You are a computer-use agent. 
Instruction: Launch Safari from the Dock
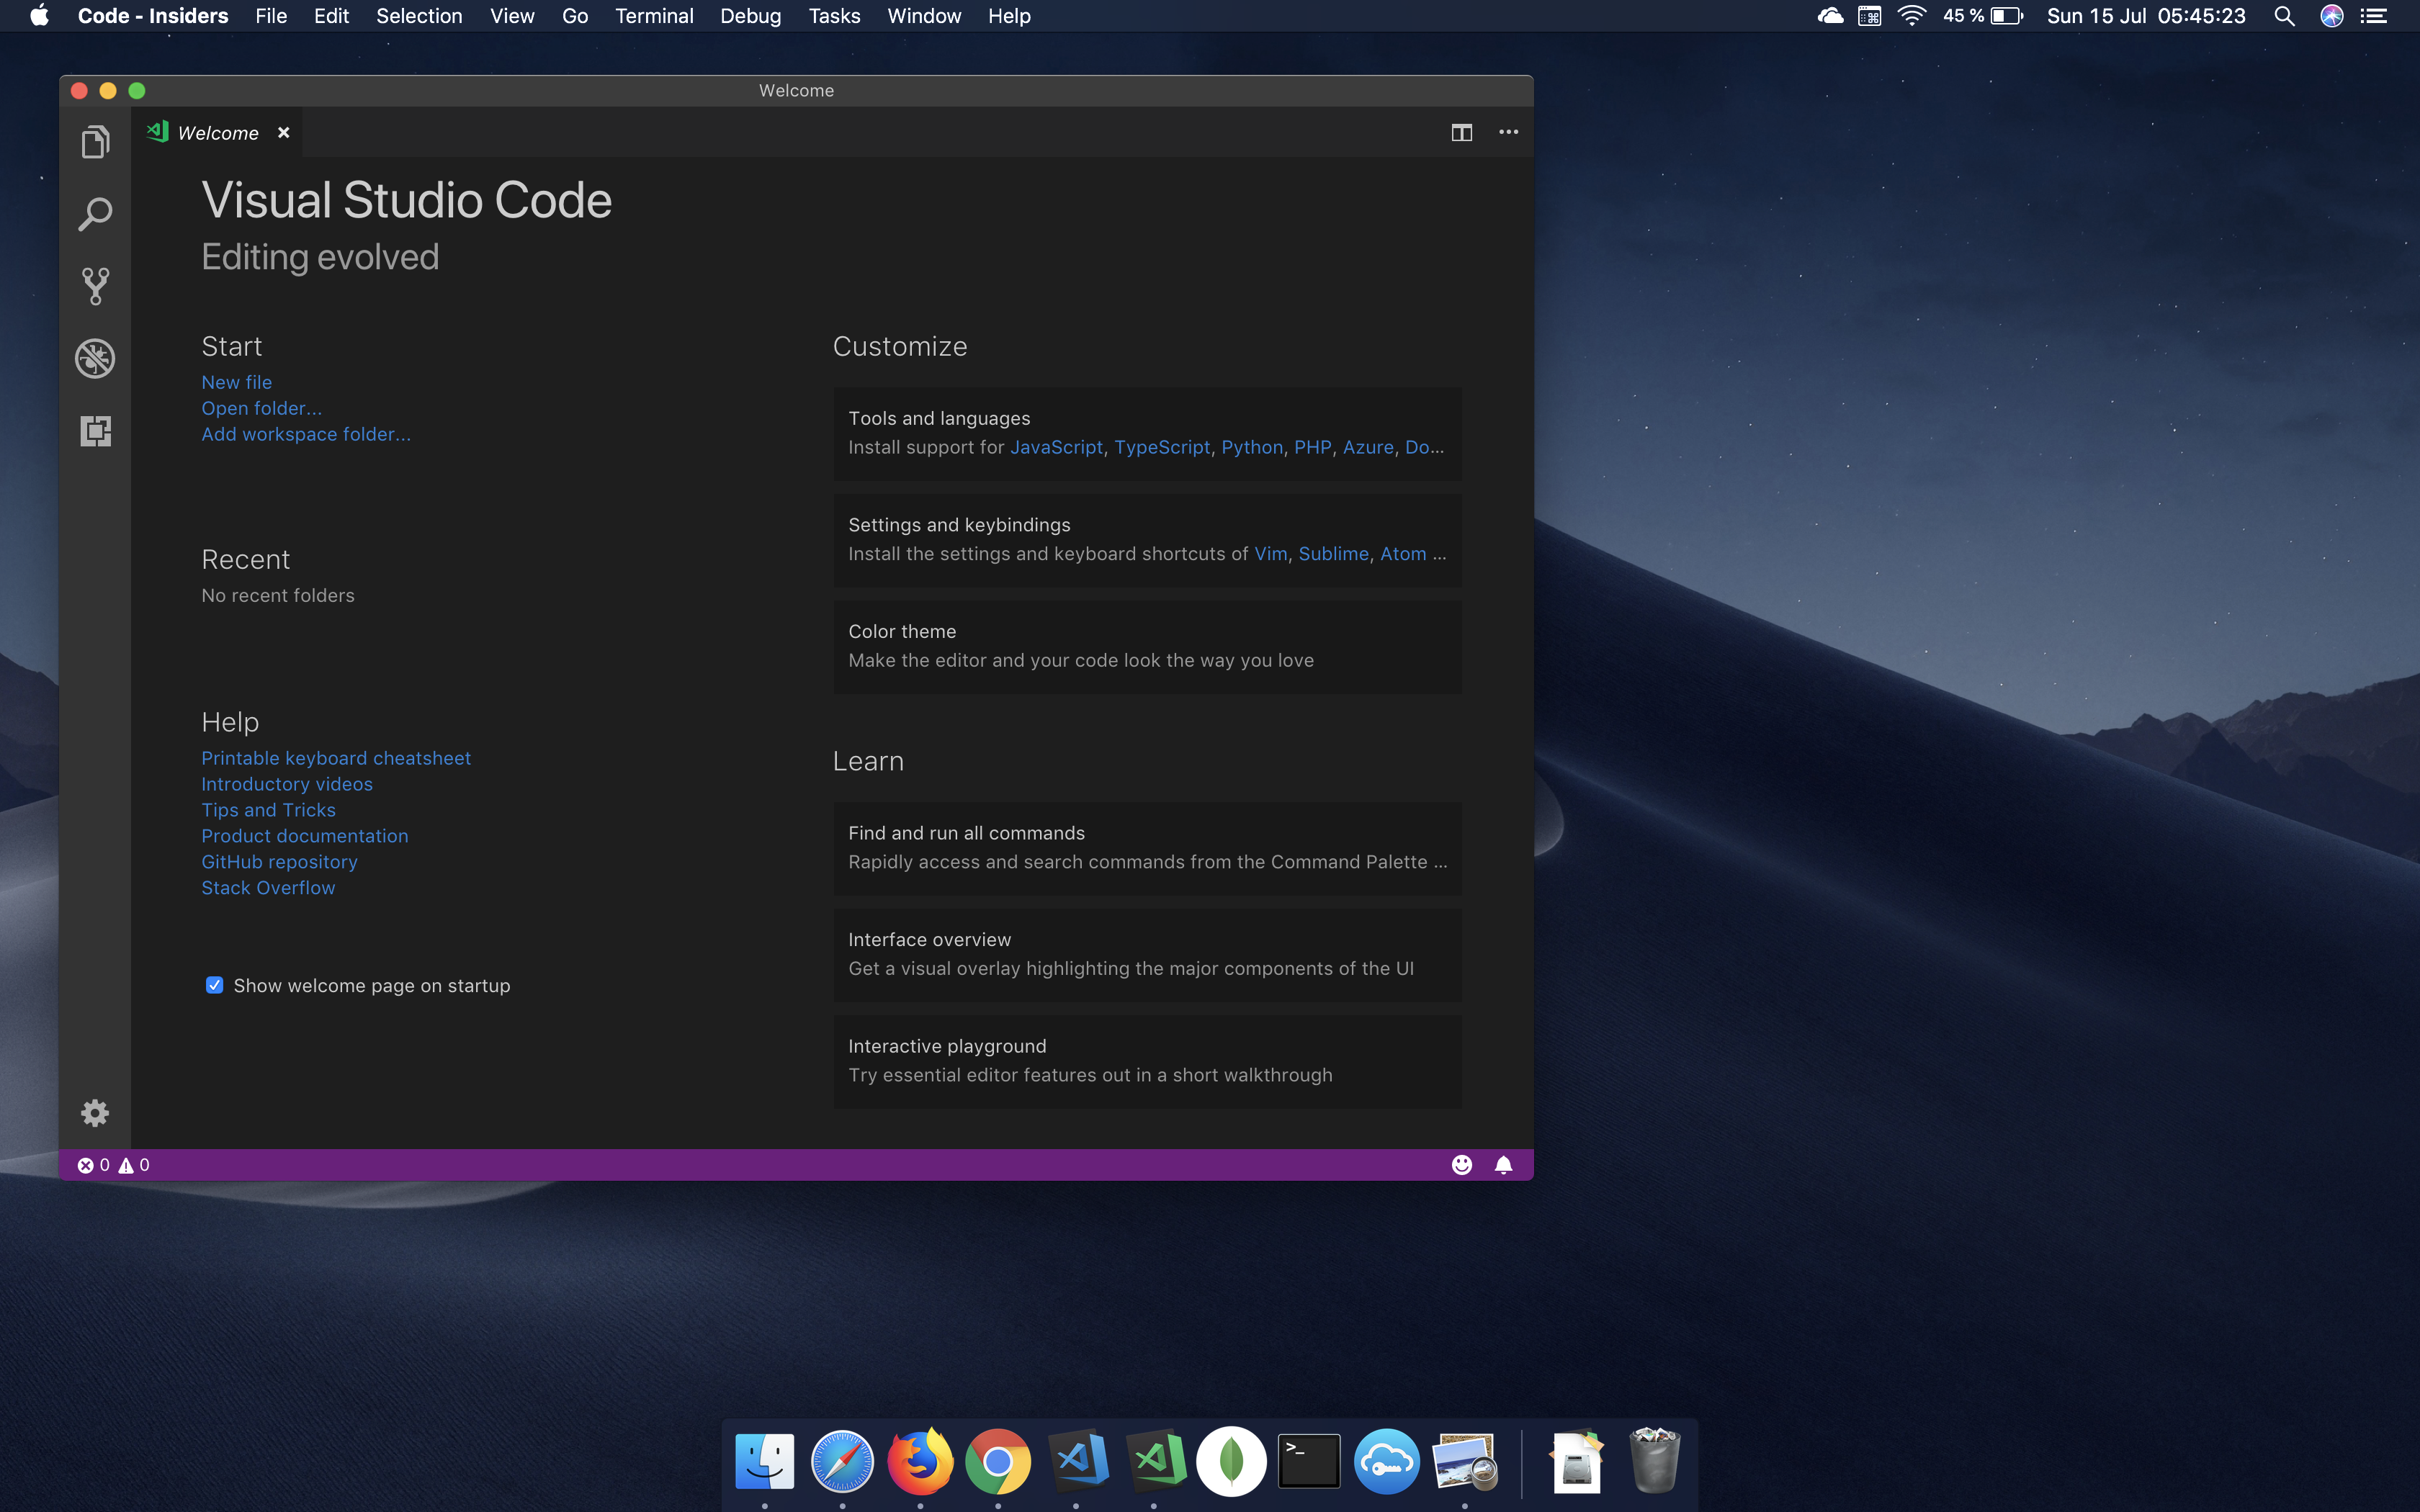[842, 1461]
